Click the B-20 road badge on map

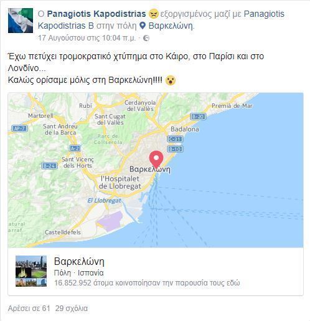pos(198,117)
